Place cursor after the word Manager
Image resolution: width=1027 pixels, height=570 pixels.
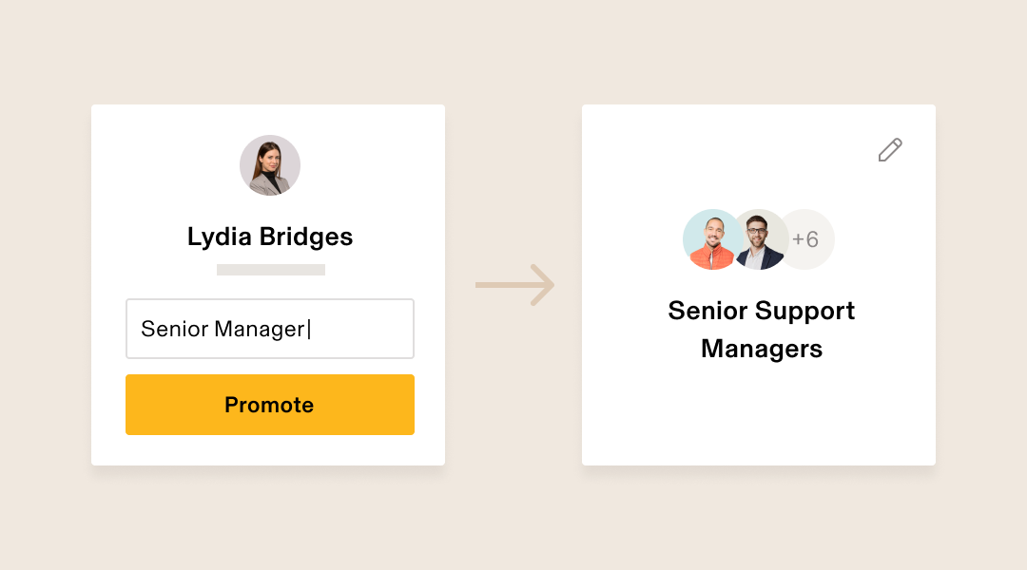(x=308, y=329)
